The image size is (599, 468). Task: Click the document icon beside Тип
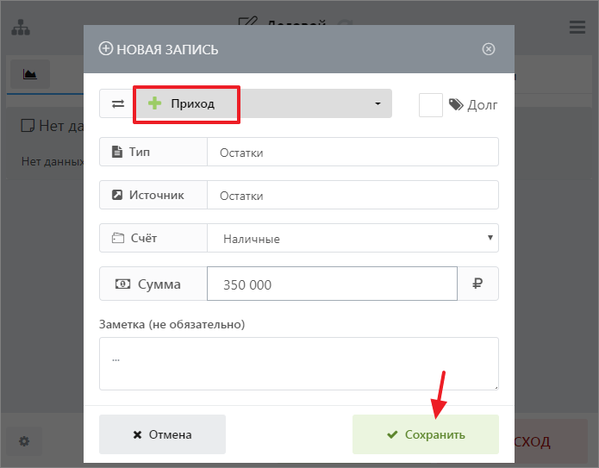(x=116, y=152)
